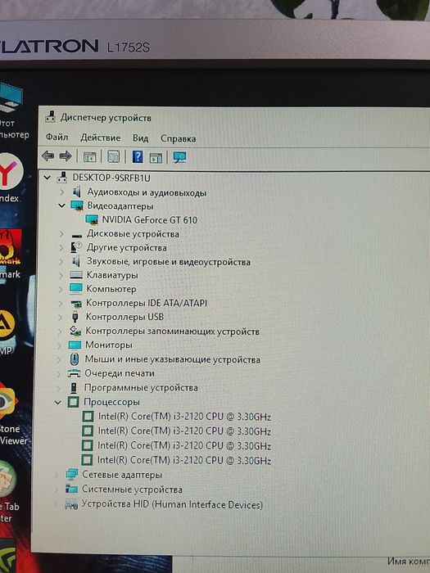
Task: Open the Properties toolbar icon
Action: pyautogui.click(x=114, y=157)
